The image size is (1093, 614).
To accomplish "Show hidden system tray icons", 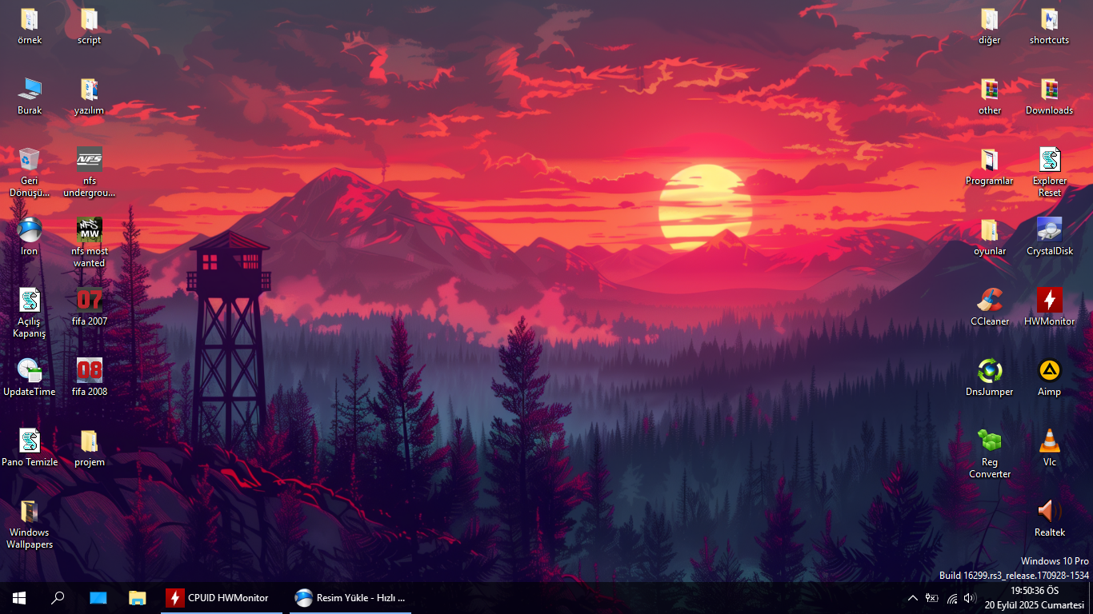I will click(x=912, y=598).
